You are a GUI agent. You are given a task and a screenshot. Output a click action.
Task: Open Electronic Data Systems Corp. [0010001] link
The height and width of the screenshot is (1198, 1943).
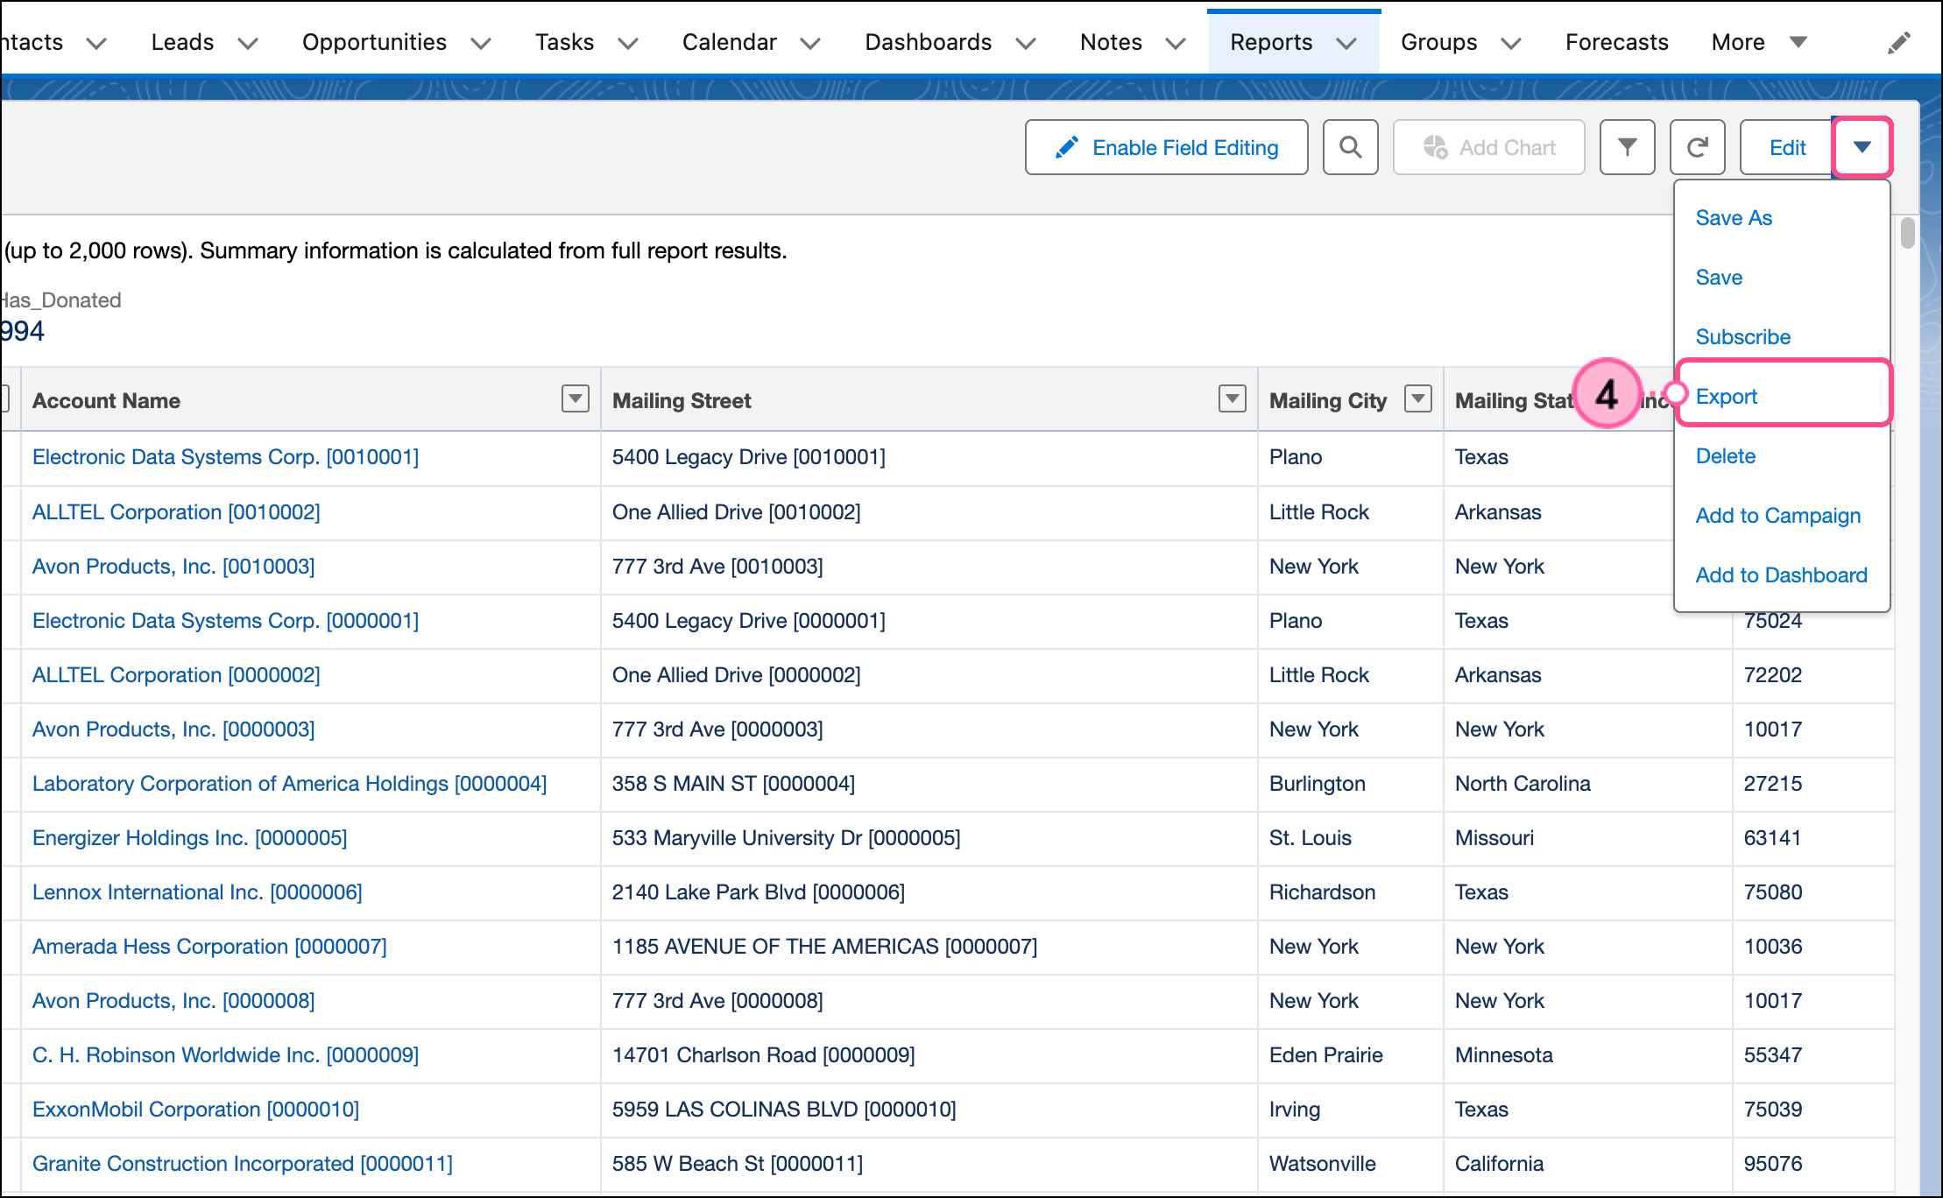(225, 456)
